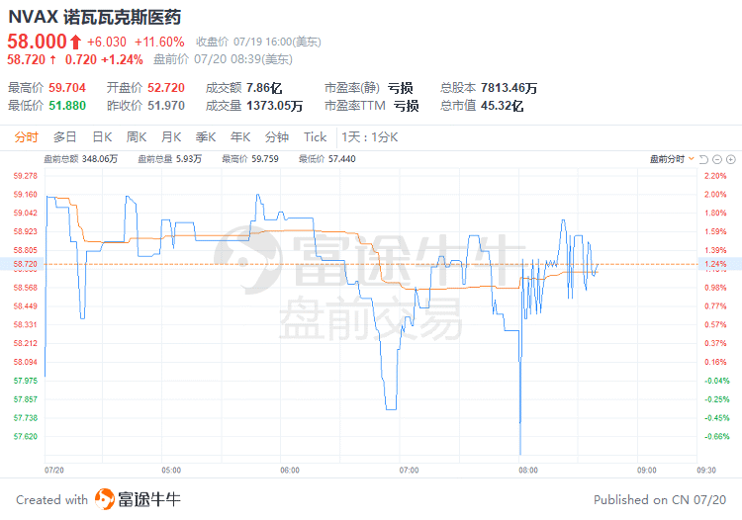742x520 pixels.
Task: Click the +11.60% change value
Action: tap(159, 43)
